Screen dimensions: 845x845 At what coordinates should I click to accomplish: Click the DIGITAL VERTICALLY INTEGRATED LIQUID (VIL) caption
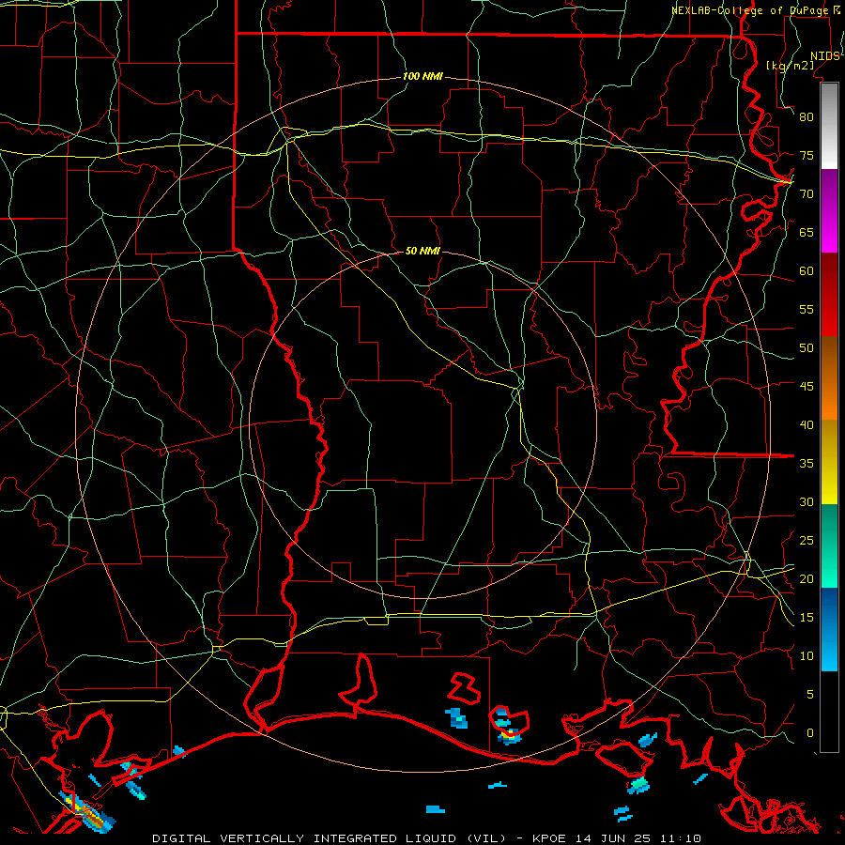click(330, 838)
